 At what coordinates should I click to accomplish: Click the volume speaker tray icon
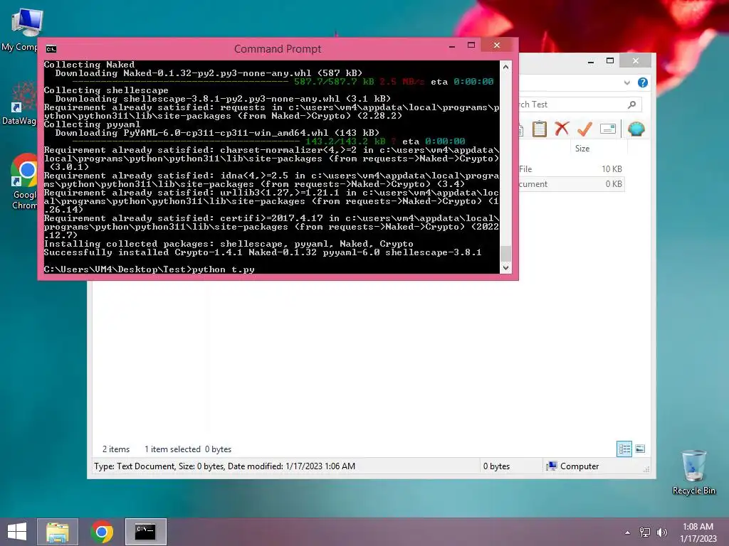pyautogui.click(x=661, y=532)
